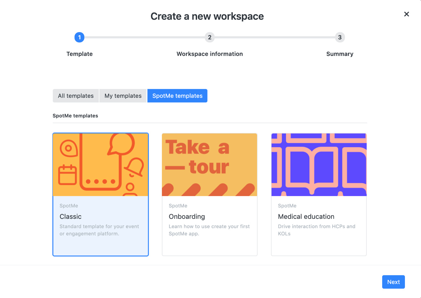Click the 'Learn how to use create' description
The height and width of the screenshot is (298, 421).
[x=209, y=230]
